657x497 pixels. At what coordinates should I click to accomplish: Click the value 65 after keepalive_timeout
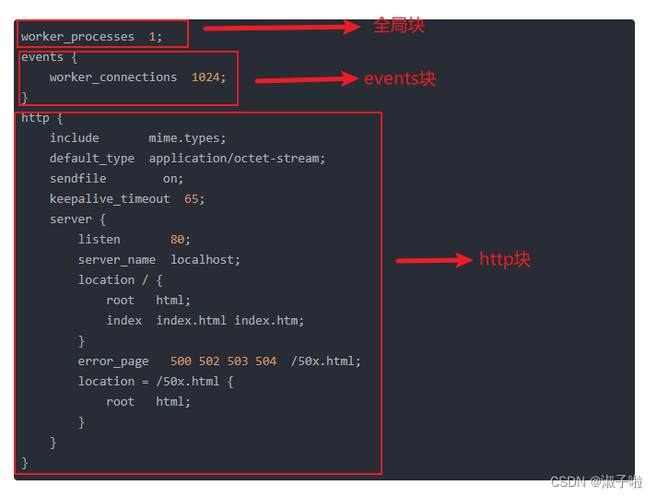coord(192,199)
